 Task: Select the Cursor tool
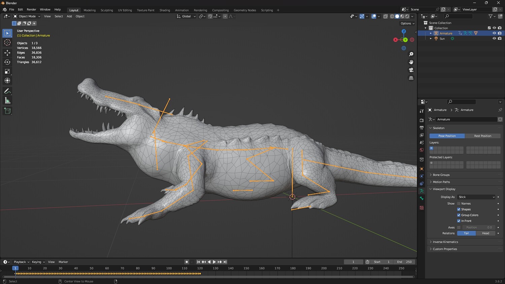pyautogui.click(x=7, y=42)
